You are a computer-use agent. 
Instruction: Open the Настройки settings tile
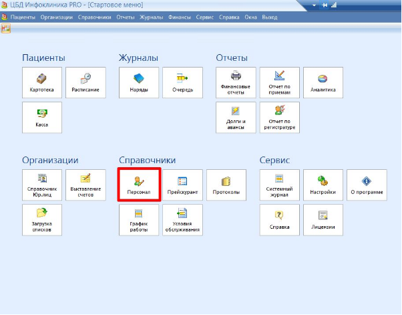click(323, 185)
